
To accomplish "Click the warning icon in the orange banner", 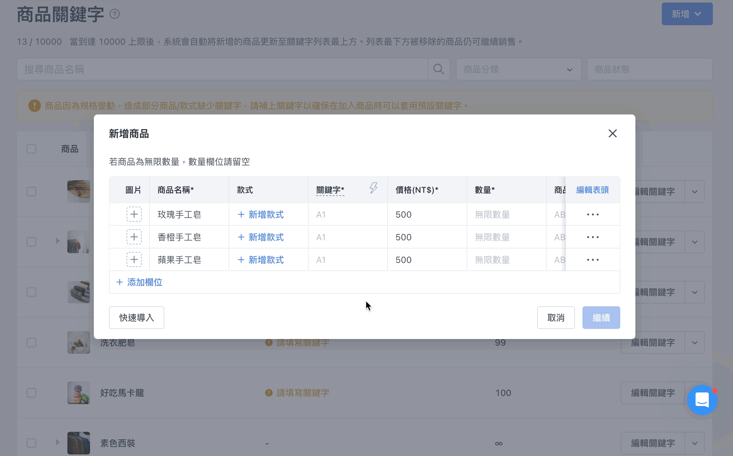I will point(35,106).
